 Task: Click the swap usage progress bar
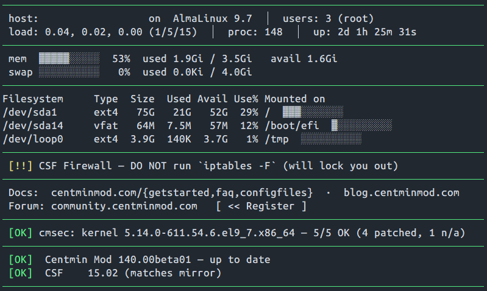coord(69,72)
